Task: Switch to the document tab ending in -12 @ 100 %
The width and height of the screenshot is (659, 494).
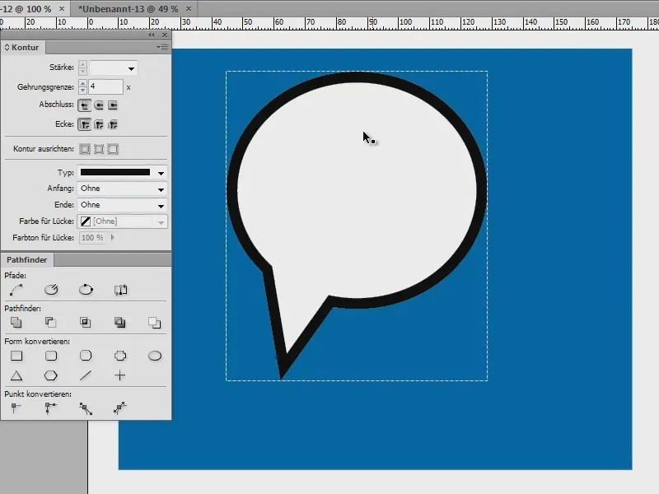Action: [26, 9]
